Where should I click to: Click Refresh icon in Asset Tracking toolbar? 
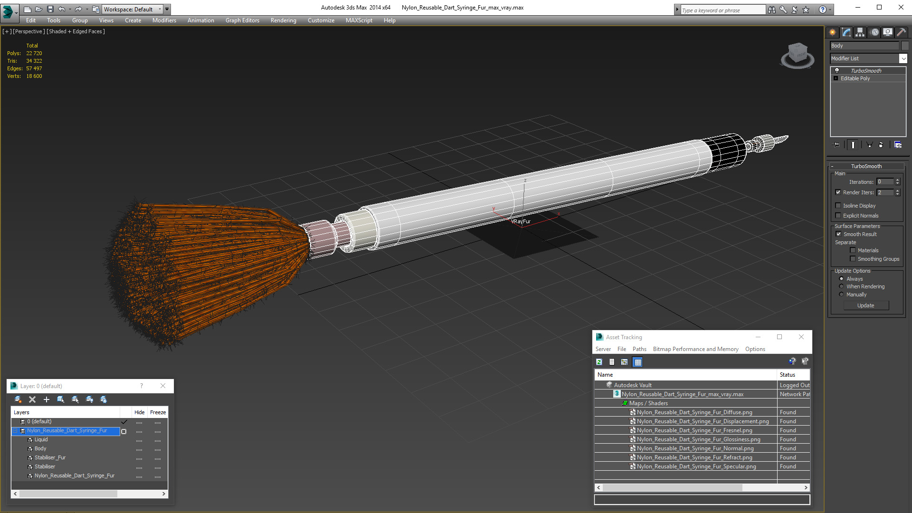599,362
